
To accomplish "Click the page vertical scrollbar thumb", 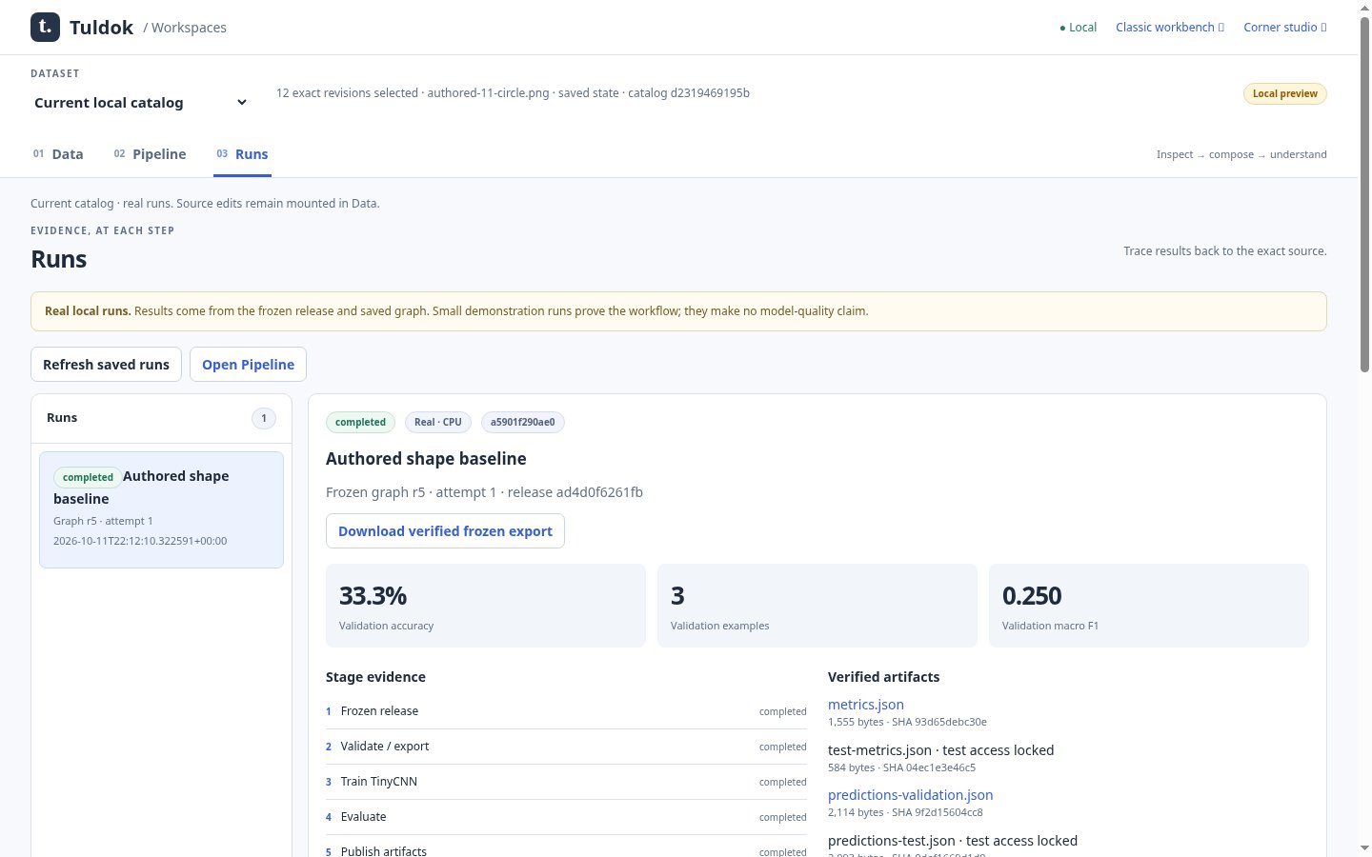I will pos(1364,194).
